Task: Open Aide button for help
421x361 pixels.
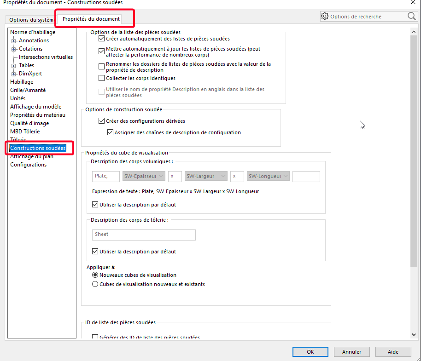Action: pos(393,352)
